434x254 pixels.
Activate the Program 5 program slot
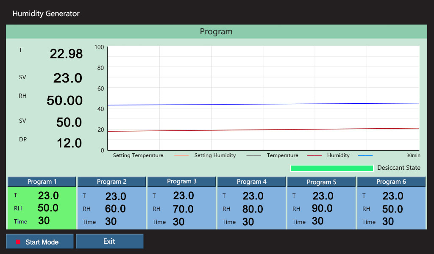point(321,182)
